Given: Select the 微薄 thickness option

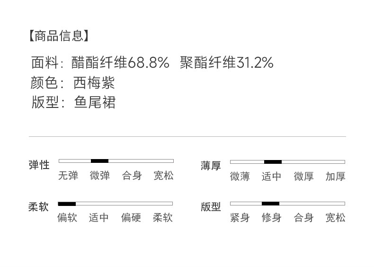Looking at the screenshot, I should coord(240,177).
